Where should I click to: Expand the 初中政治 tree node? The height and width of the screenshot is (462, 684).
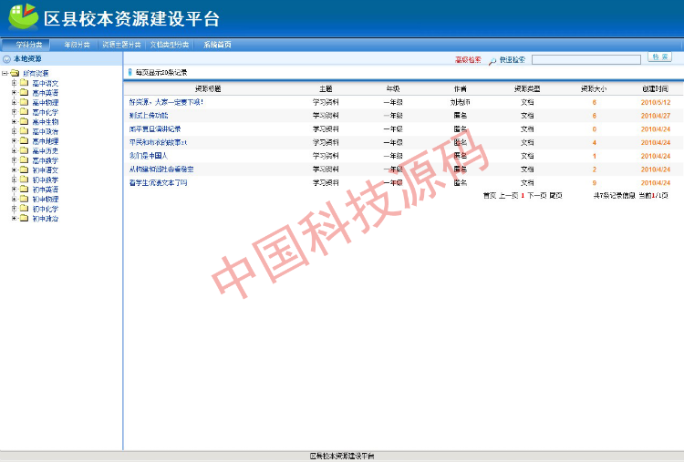click(x=14, y=218)
